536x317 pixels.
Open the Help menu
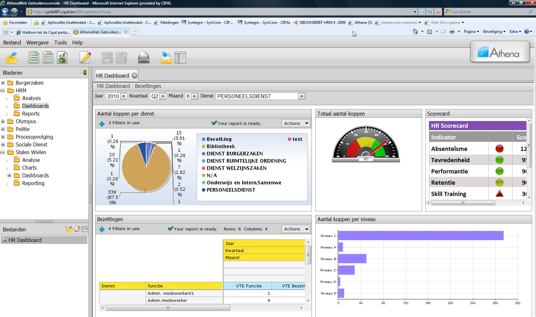(x=77, y=42)
